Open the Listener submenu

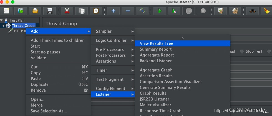[113, 94]
